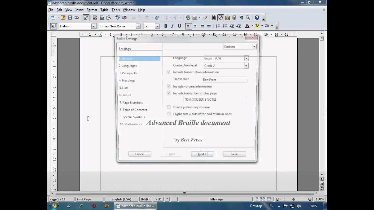Insert a table using the Table icon

click(195, 18)
